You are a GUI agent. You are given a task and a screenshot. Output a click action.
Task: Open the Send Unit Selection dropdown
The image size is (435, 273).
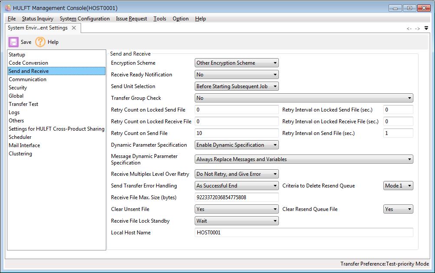coord(237,86)
